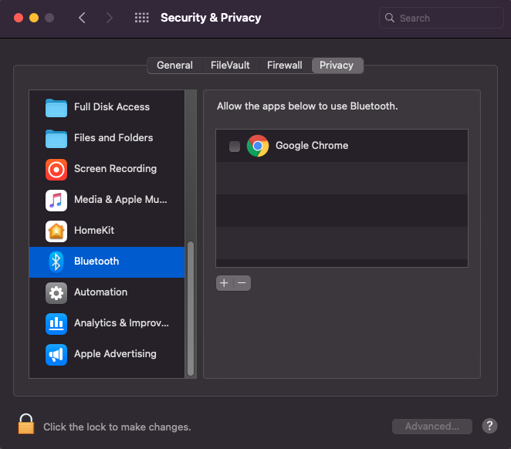Image resolution: width=511 pixels, height=449 pixels.
Task: Minimize the window with yellow button
Action: pyautogui.click(x=34, y=18)
